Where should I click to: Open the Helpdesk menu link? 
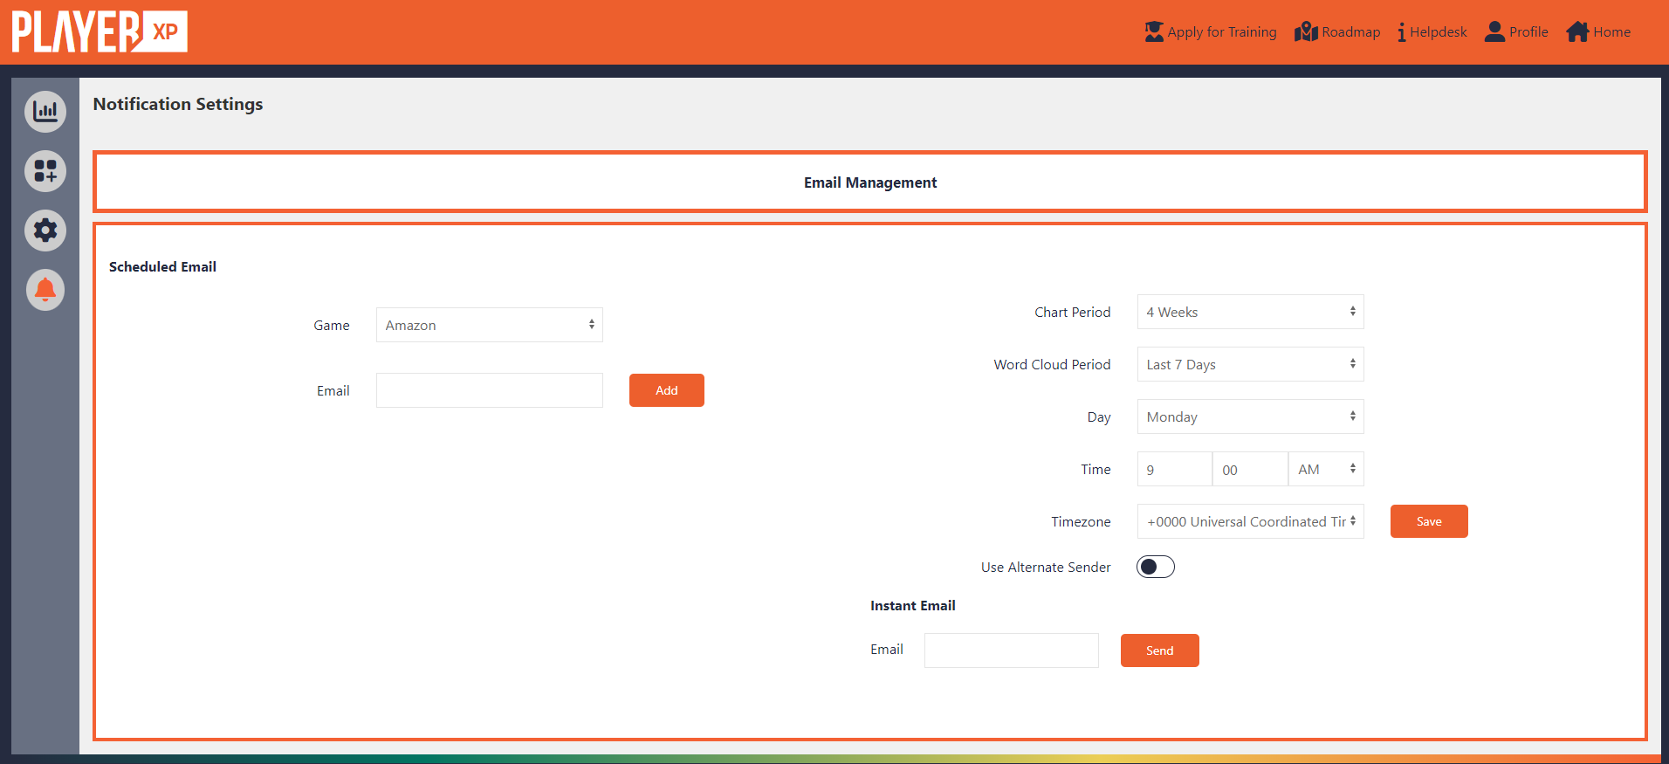click(x=1432, y=32)
